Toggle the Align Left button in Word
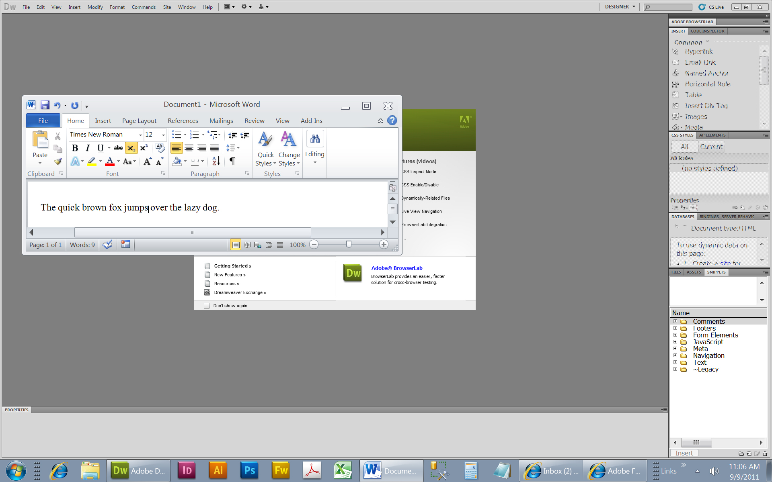 [176, 148]
